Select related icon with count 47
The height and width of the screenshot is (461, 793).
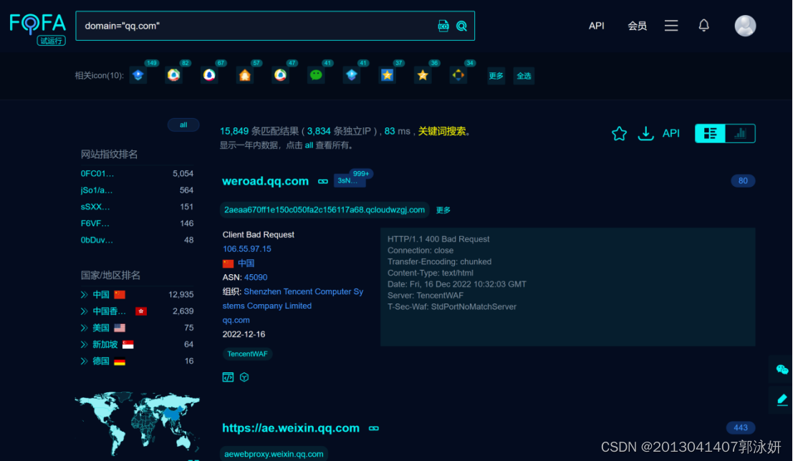coord(281,75)
